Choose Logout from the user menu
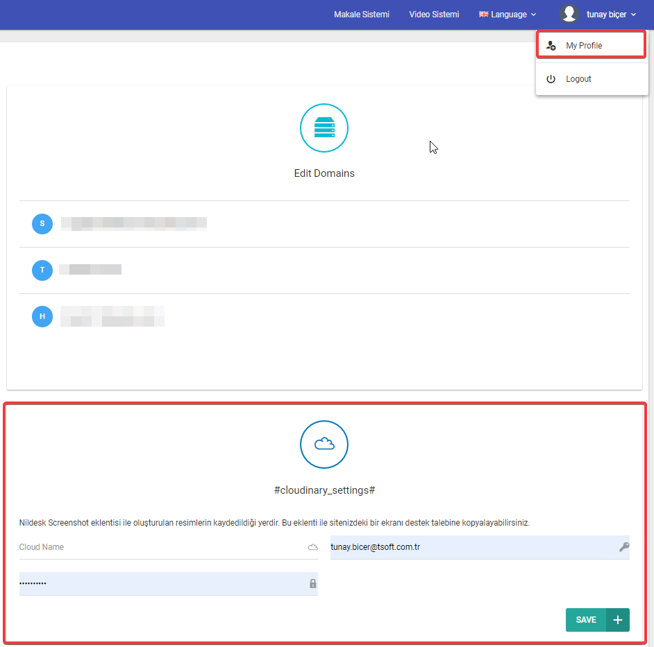The image size is (654, 647). (x=578, y=79)
